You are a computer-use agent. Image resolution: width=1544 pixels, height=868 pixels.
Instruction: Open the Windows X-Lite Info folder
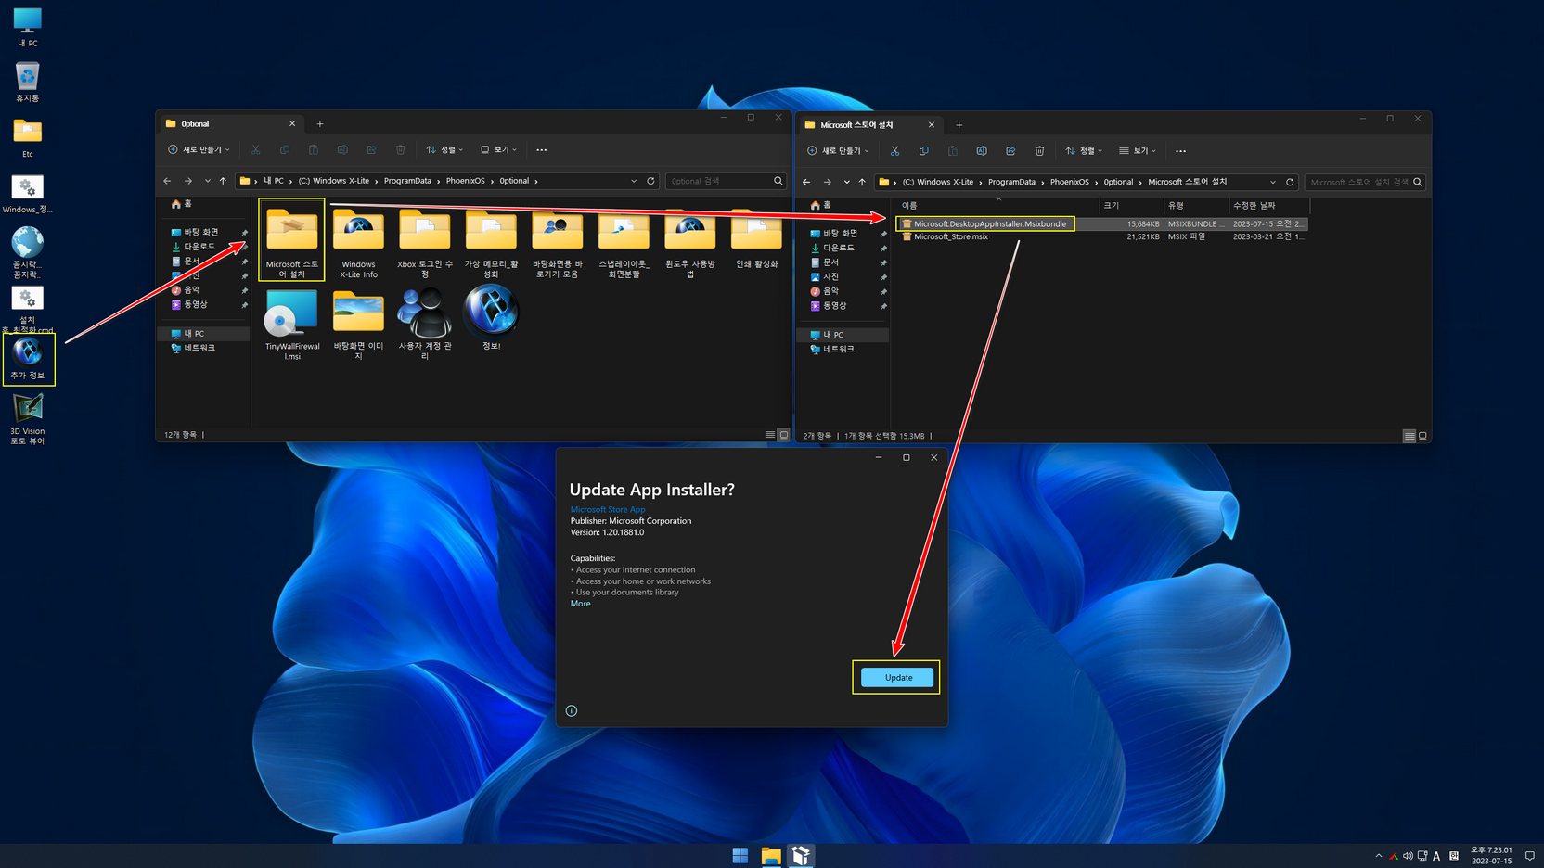click(x=358, y=242)
